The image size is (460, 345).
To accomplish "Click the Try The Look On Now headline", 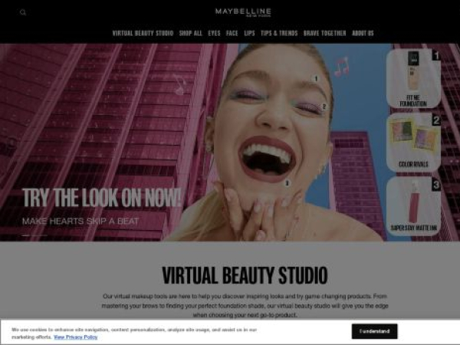I will click(x=102, y=198).
